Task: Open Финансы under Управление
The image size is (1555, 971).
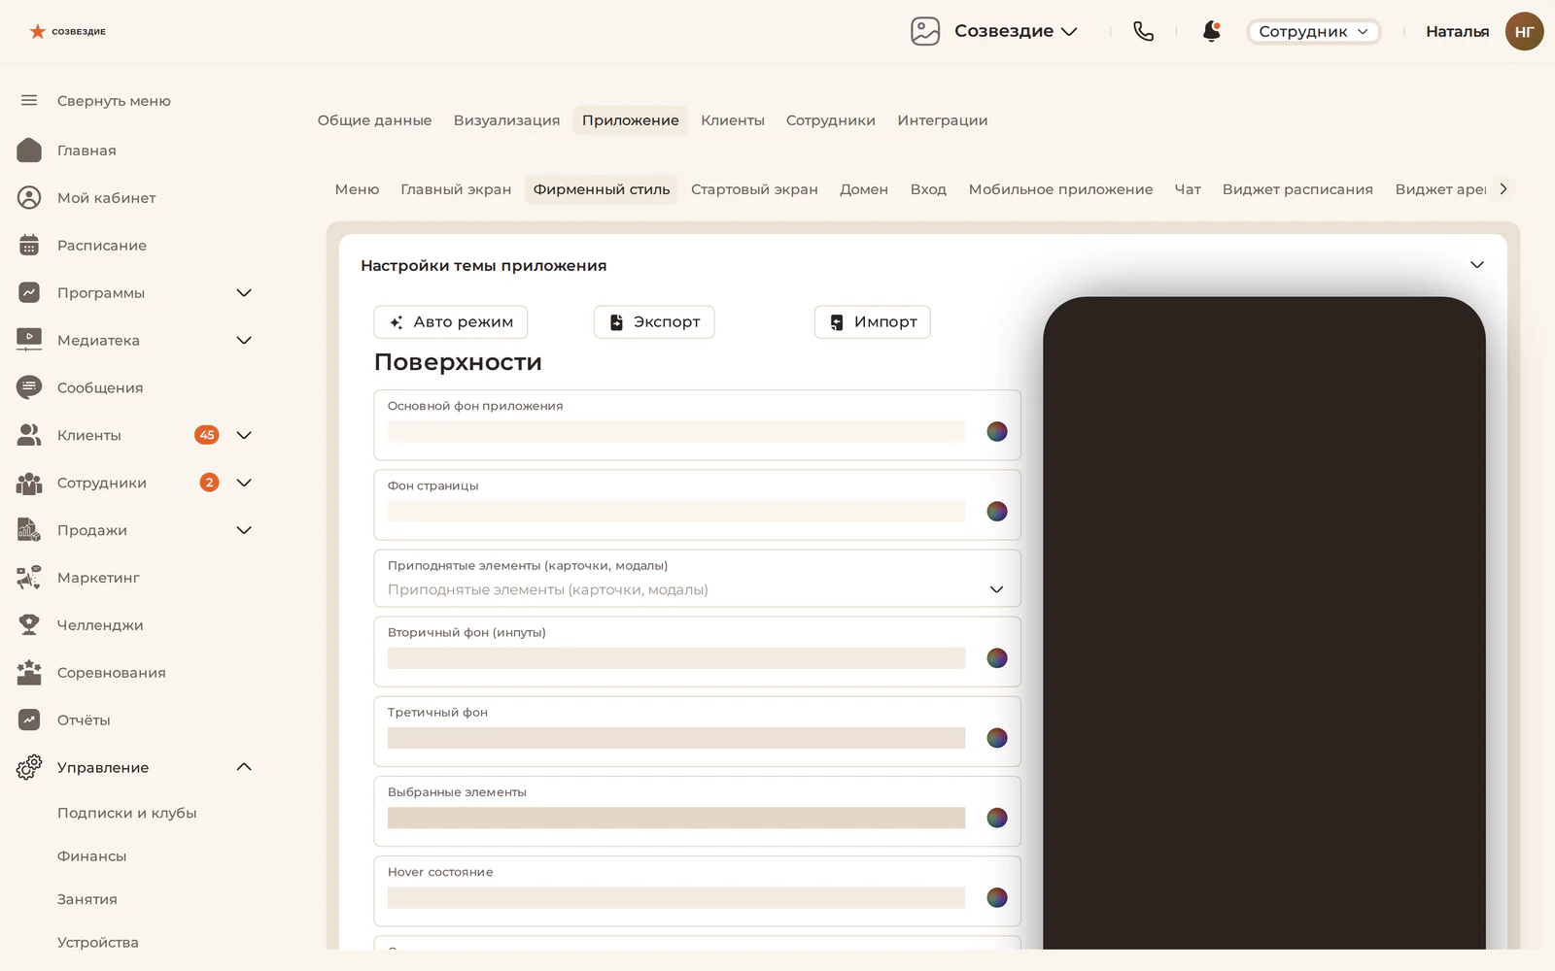Action: point(91,855)
